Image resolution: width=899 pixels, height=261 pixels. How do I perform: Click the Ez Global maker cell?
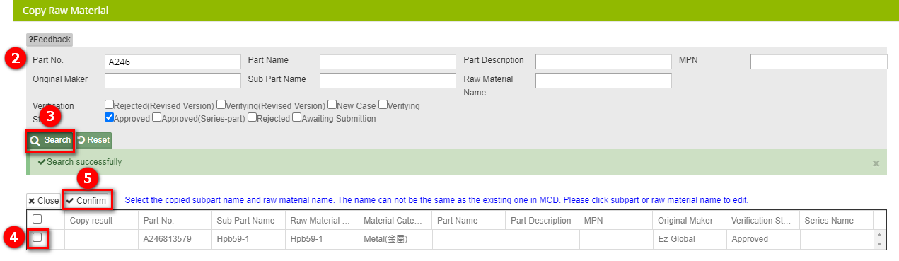click(690, 239)
